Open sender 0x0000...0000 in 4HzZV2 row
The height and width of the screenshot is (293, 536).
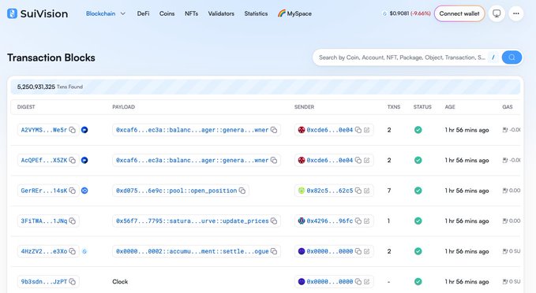point(329,251)
